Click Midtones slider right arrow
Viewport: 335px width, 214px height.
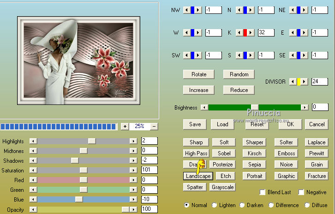click(133, 151)
